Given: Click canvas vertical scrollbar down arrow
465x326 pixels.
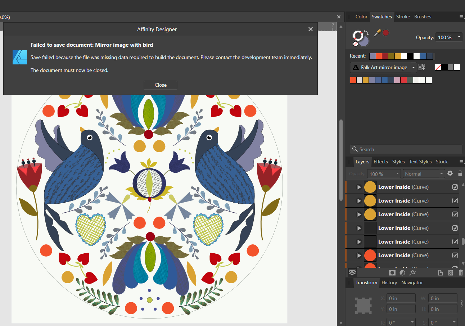Looking at the screenshot, I should tap(341, 323).
